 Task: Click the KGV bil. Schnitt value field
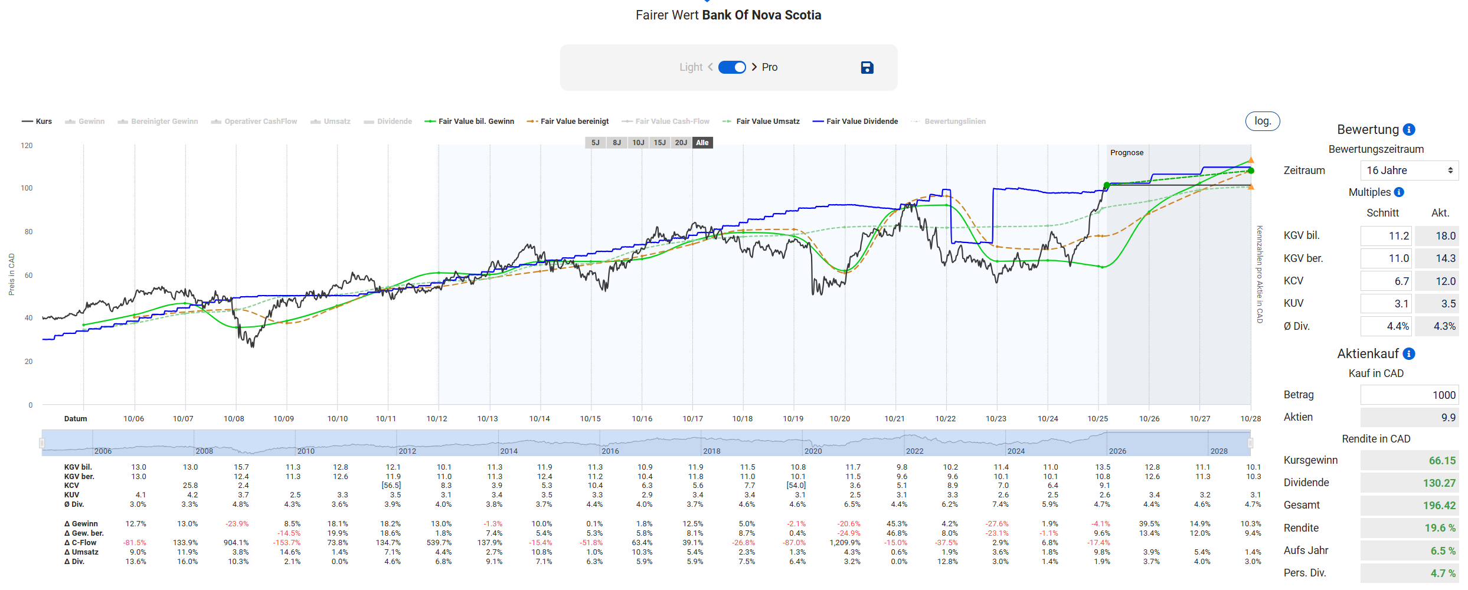(x=1386, y=236)
